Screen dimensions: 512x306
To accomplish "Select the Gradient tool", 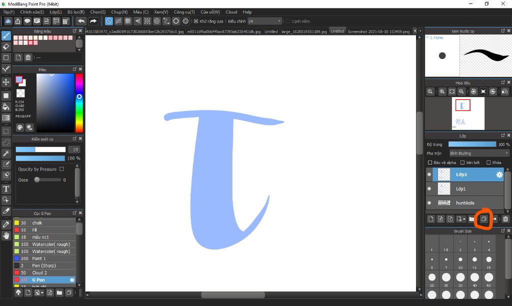I will (6, 117).
